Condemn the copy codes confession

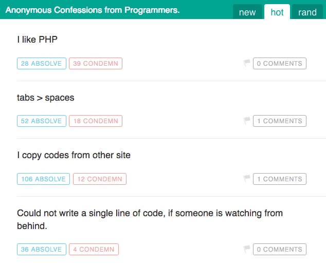click(100, 179)
